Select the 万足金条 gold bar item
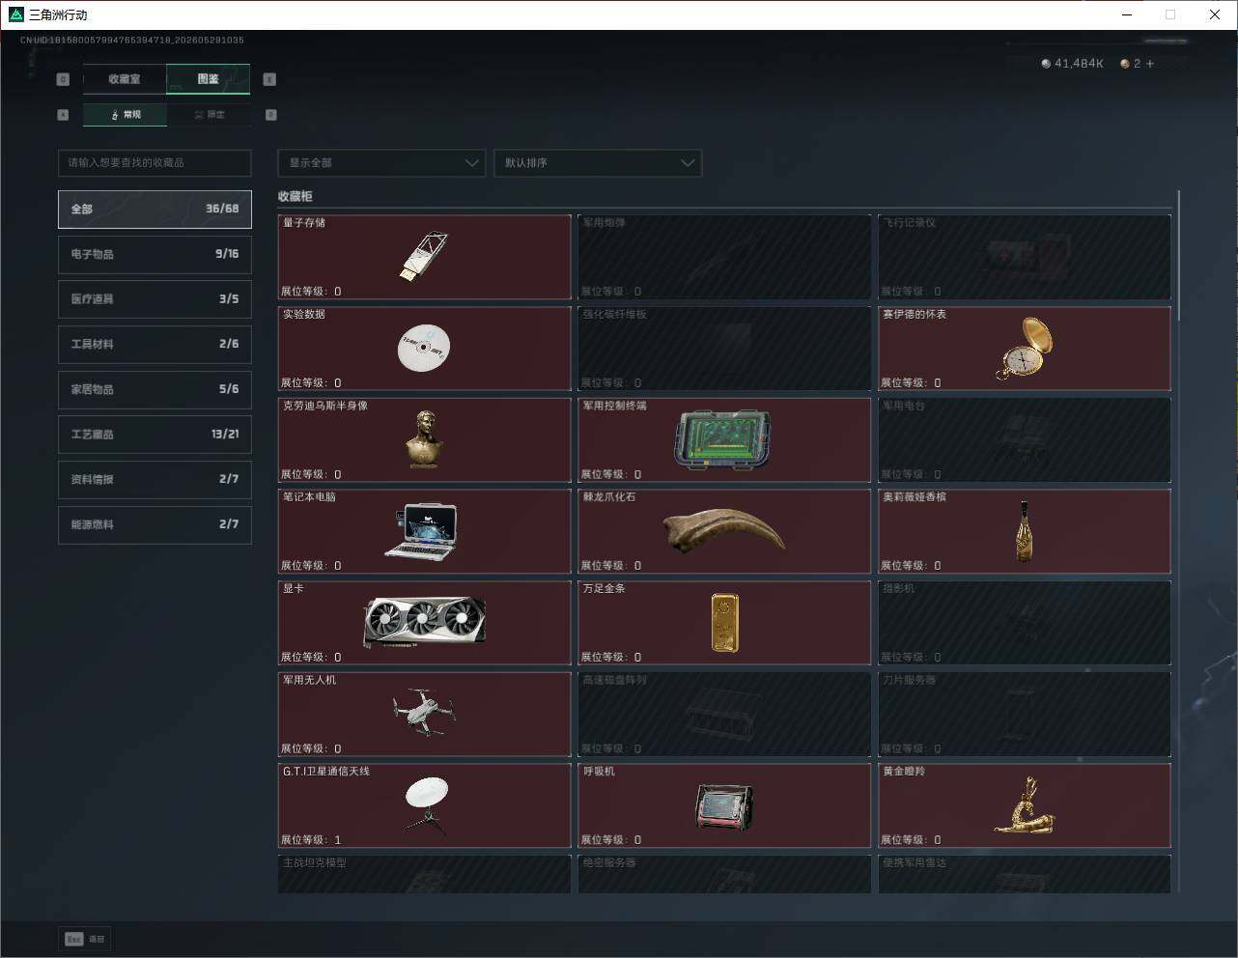This screenshot has height=958, width=1238. [724, 623]
